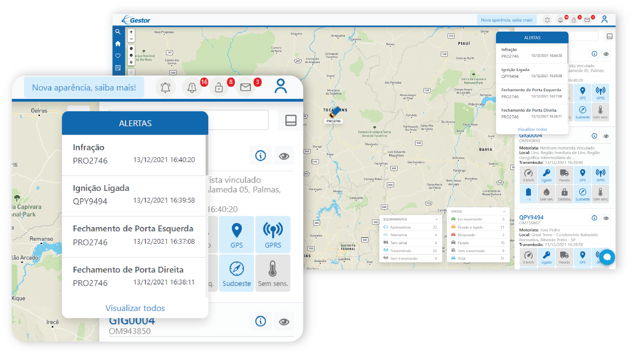Toggle eye visibility for GIG0004 vehicle
Screen dimensions: 632x356
[606, 136]
